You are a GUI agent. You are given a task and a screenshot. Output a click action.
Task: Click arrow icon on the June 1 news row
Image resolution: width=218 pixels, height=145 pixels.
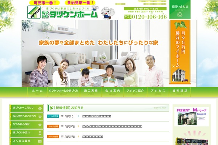pyautogui.click(x=78, y=116)
